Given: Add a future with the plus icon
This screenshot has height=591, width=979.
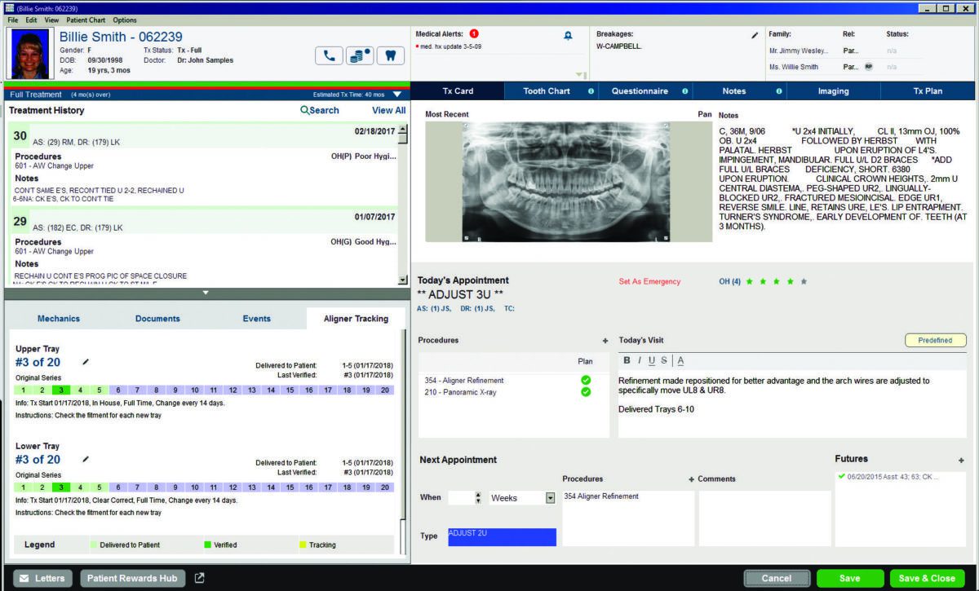Looking at the screenshot, I should 961,460.
